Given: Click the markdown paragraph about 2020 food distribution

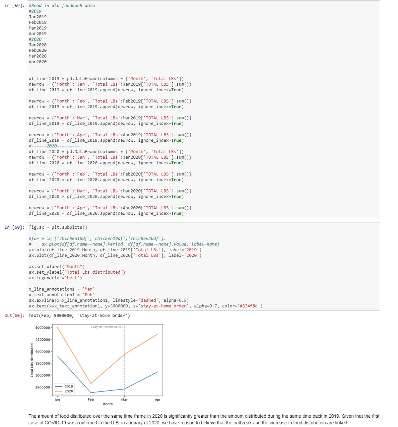Looking at the screenshot, I should (x=204, y=419).
